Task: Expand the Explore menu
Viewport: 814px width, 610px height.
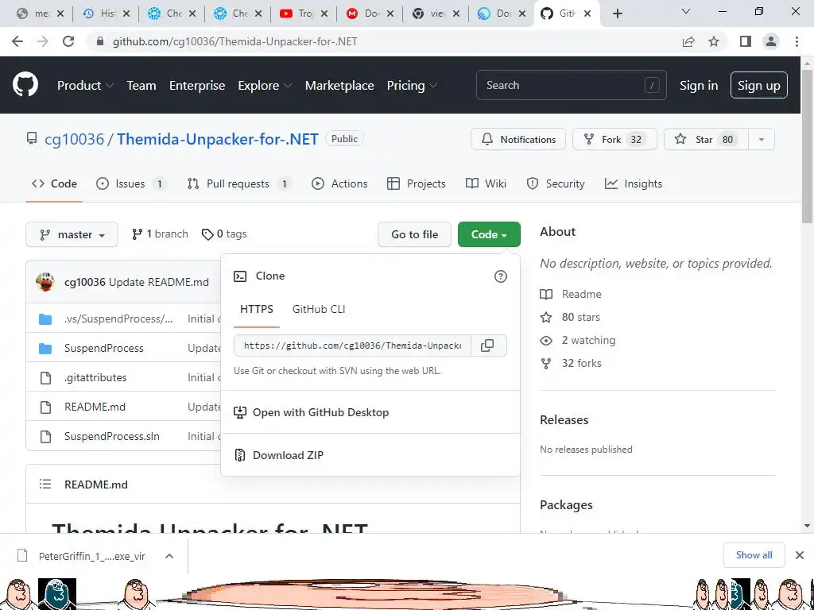Action: coord(265,86)
